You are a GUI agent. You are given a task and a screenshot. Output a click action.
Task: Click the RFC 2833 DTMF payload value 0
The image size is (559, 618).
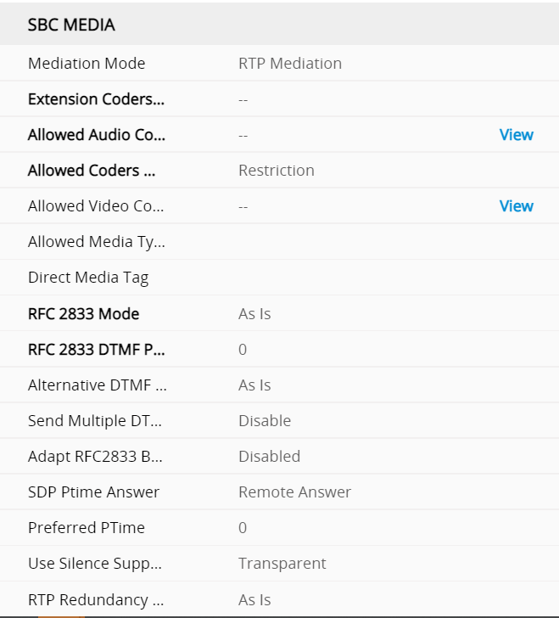[243, 350]
